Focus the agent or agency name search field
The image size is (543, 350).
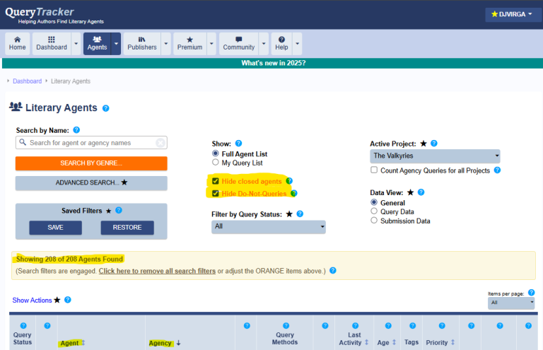pyautogui.click(x=91, y=143)
